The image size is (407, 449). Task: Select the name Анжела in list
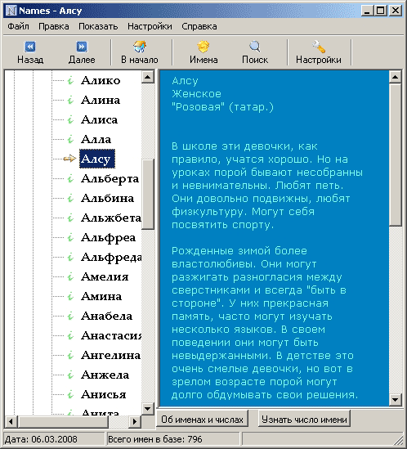(105, 375)
